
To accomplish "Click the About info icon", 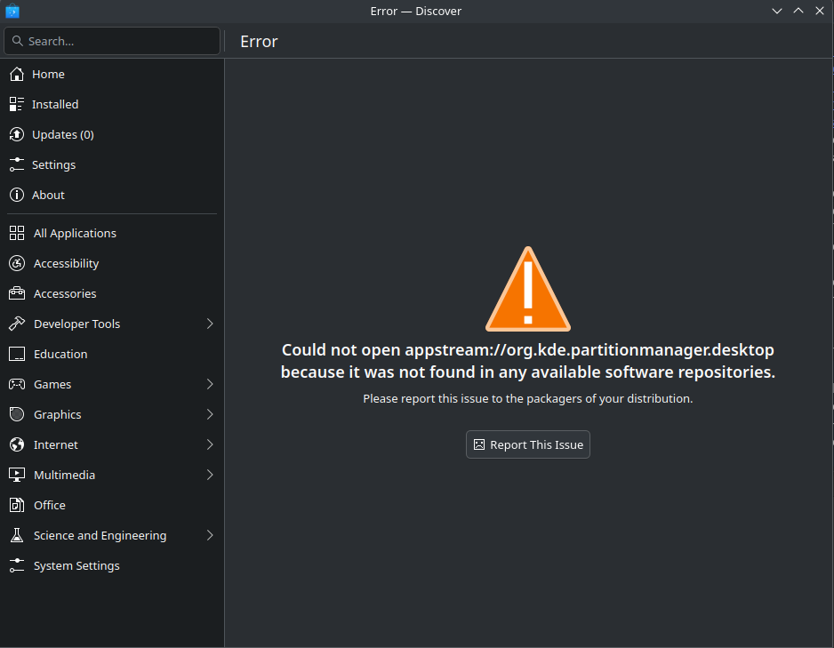I will tap(17, 195).
